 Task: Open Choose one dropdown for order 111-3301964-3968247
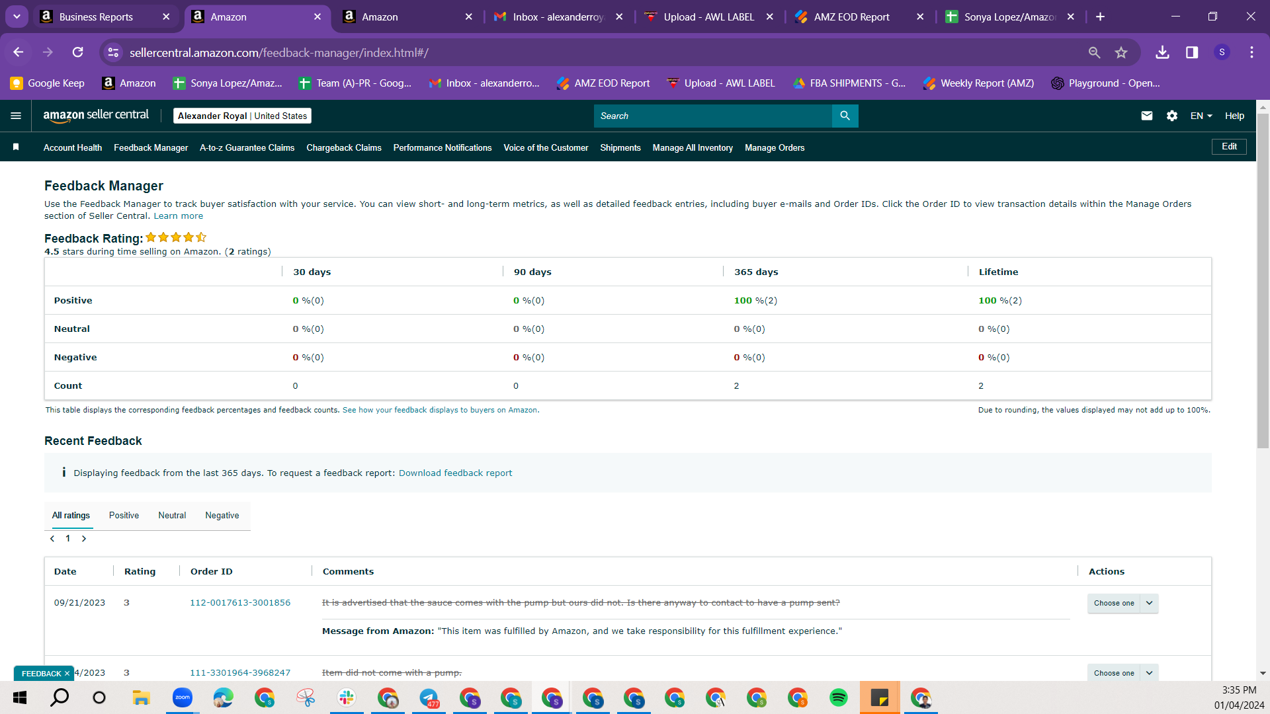[x=1122, y=672]
